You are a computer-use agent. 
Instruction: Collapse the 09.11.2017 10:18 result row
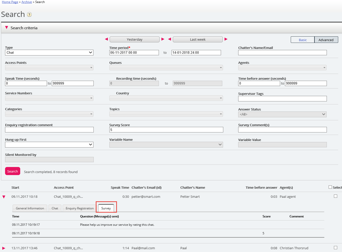point(4,197)
